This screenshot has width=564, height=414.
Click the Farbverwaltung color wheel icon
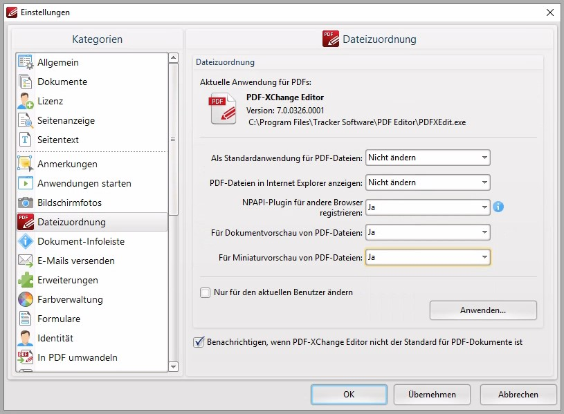(26, 299)
